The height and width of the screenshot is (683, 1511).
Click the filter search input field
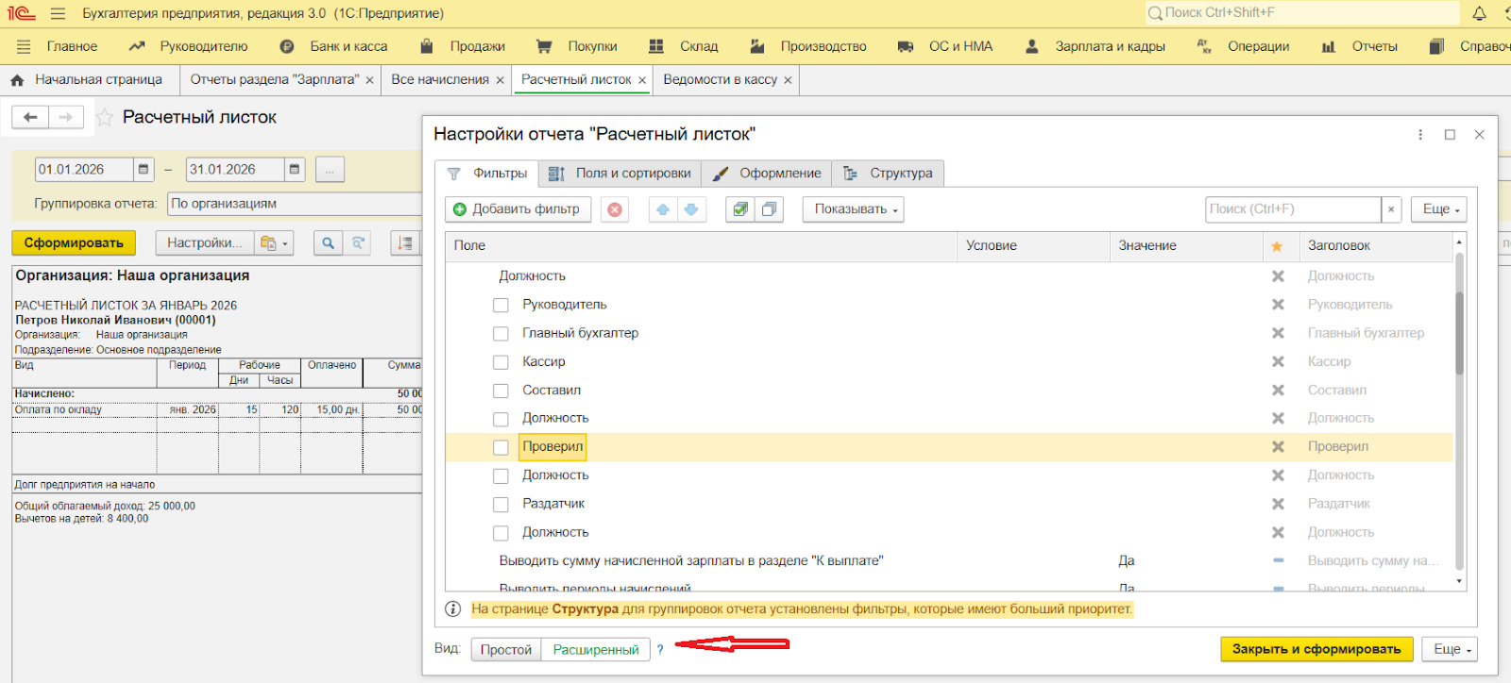[1292, 209]
